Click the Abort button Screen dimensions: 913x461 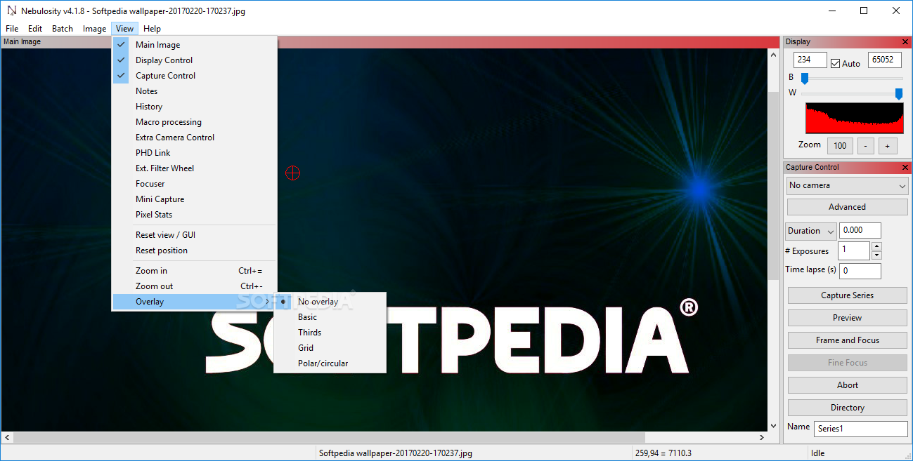tap(847, 385)
